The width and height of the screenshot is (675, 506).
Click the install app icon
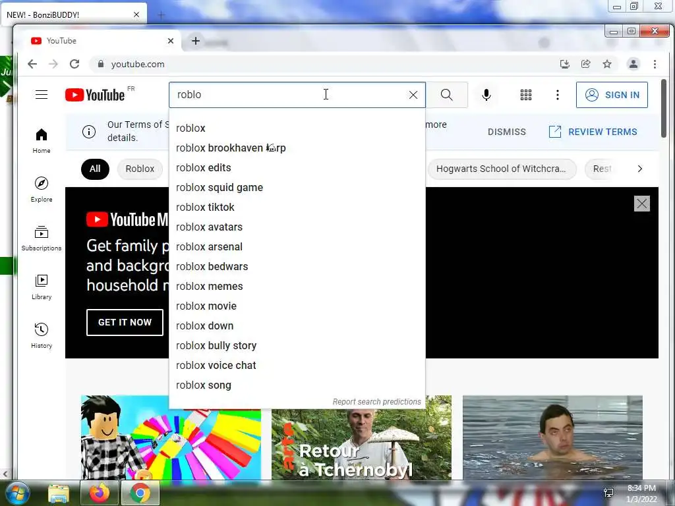click(x=564, y=64)
